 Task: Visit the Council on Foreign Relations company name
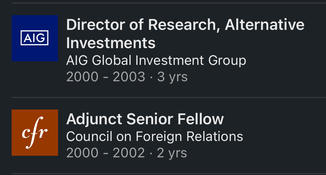[154, 136]
